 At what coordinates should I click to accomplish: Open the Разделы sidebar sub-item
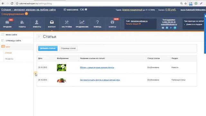[9, 59]
